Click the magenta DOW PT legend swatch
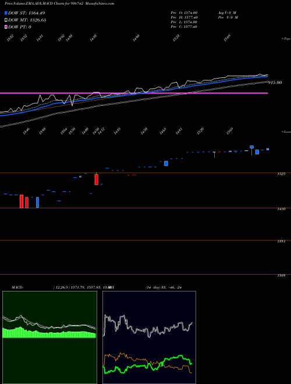291x384 pixels. click(x=6, y=27)
